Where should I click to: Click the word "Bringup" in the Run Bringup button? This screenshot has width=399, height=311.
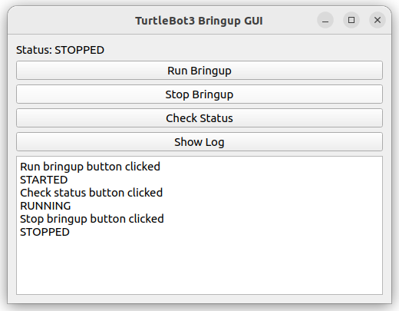click(211, 71)
